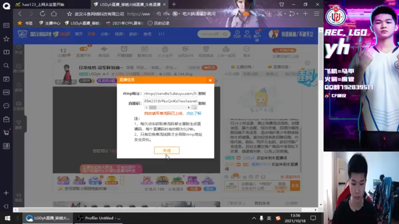This screenshot has width=399, height=224.
Task: Open the S11 nav item
Action: pos(161,34)
